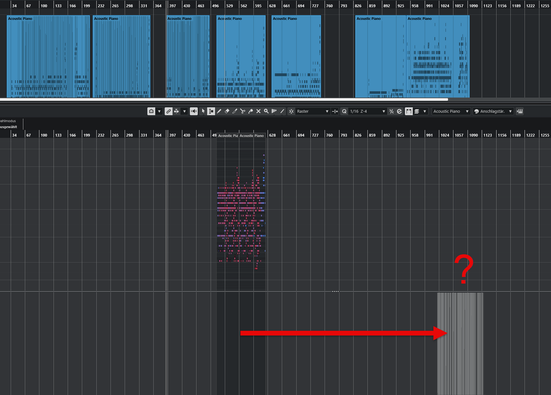Open dropdown arrow beside Solo Editor icon
This screenshot has width=551, height=395.
[159, 111]
